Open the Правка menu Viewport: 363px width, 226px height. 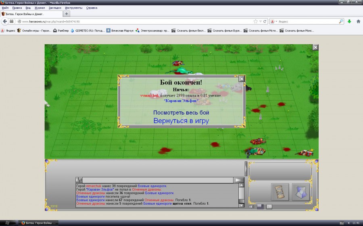pos(17,8)
